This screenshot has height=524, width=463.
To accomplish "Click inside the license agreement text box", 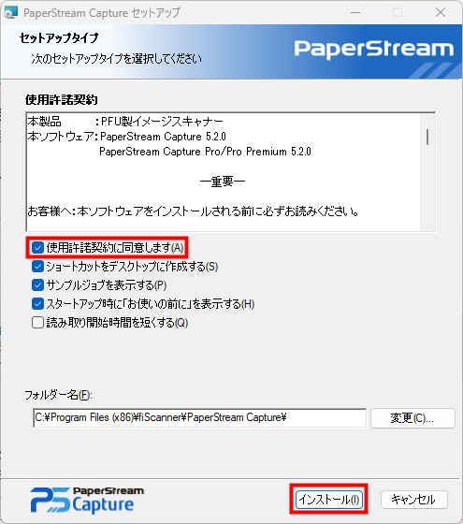I will [x=224, y=172].
